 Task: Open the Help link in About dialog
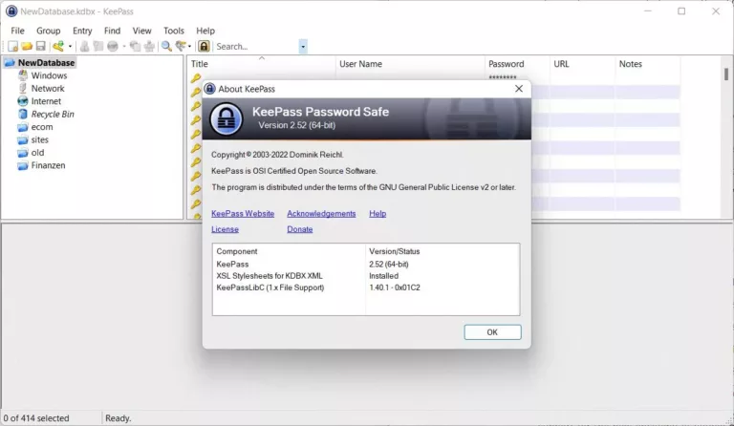click(378, 214)
